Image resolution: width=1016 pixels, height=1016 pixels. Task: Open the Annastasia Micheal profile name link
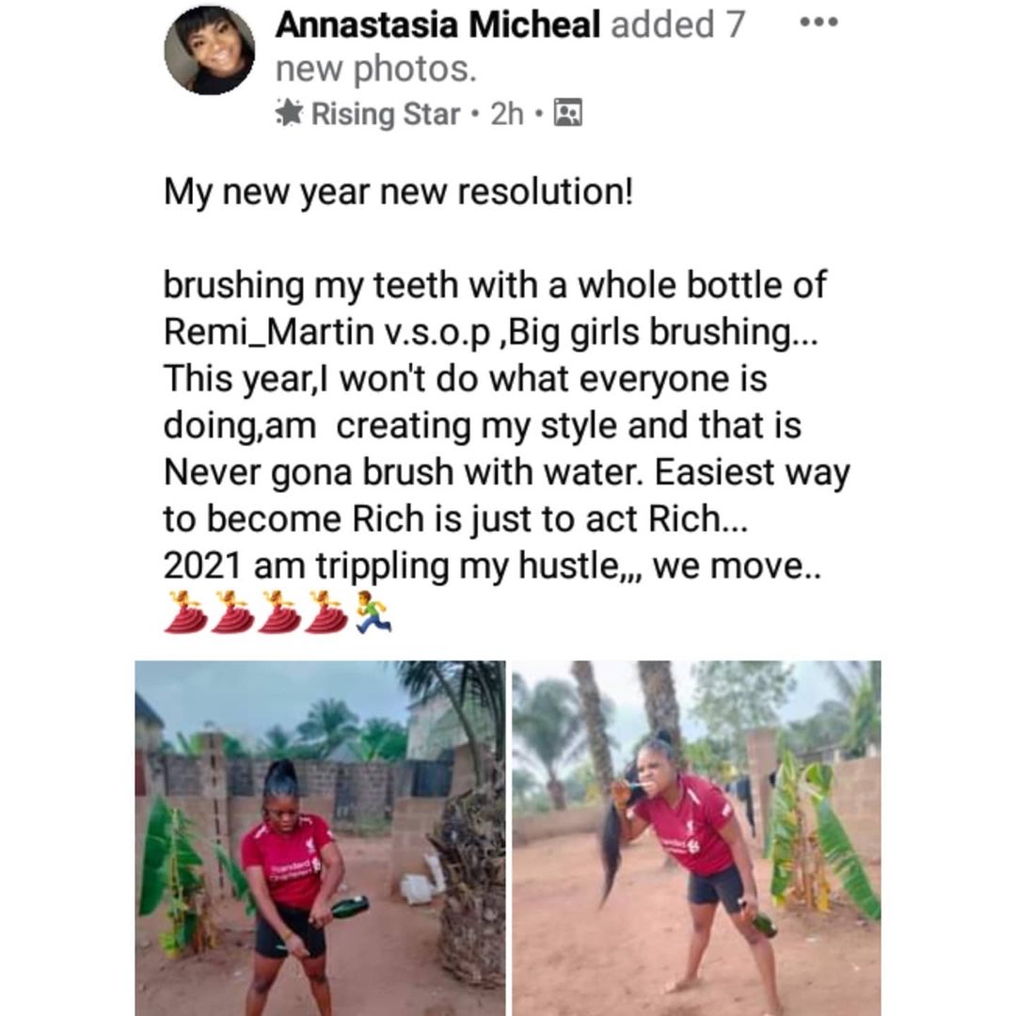pos(437,25)
